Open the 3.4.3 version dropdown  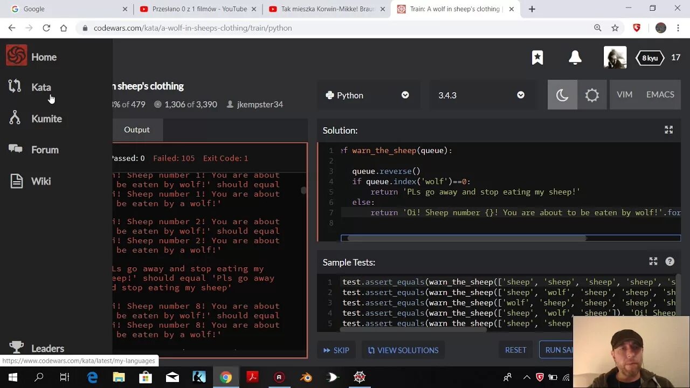point(481,95)
